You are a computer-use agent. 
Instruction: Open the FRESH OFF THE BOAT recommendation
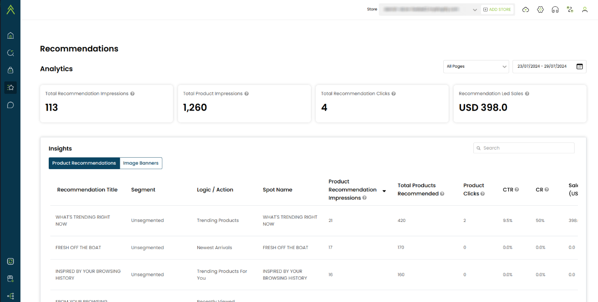click(78, 248)
